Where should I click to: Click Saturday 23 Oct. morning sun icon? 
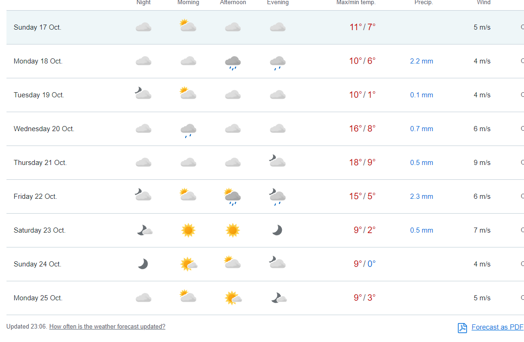[x=188, y=230]
